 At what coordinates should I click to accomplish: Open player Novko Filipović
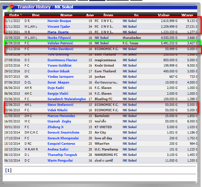click(x=59, y=38)
